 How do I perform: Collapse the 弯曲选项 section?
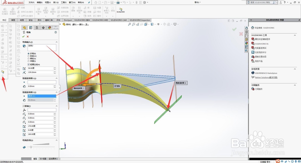click(57, 140)
